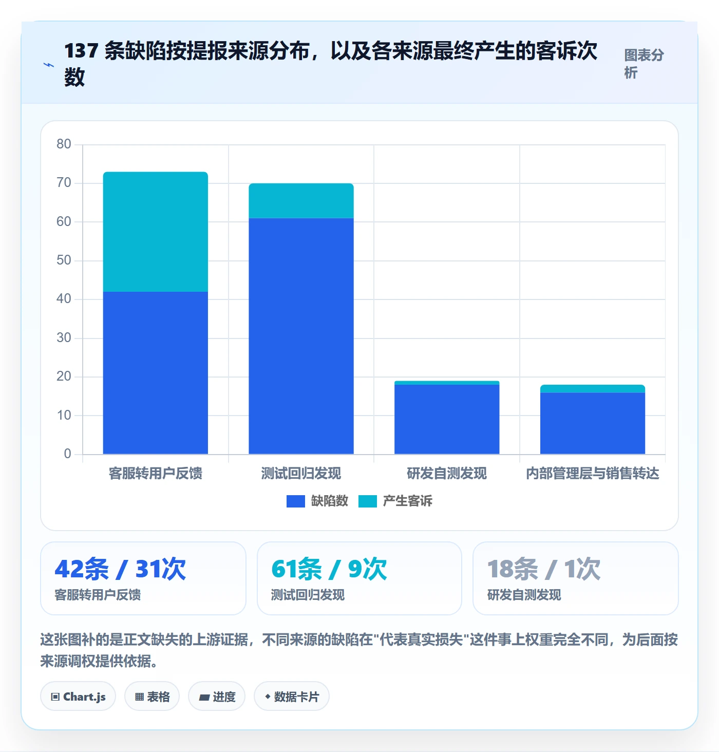This screenshot has height=752, width=719.
Task: Click x-axis label 研发自测发现
Action: click(447, 473)
